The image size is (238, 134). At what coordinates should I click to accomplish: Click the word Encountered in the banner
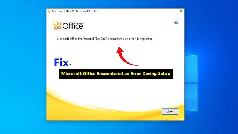click(110, 74)
